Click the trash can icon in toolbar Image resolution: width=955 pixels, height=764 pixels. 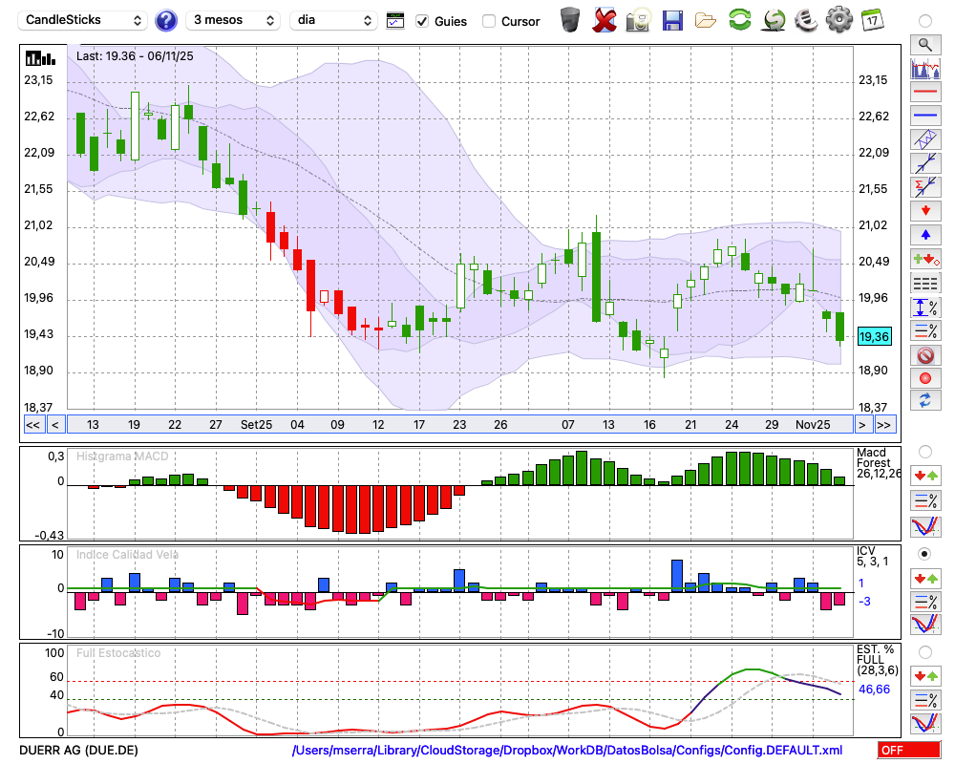coord(570,19)
